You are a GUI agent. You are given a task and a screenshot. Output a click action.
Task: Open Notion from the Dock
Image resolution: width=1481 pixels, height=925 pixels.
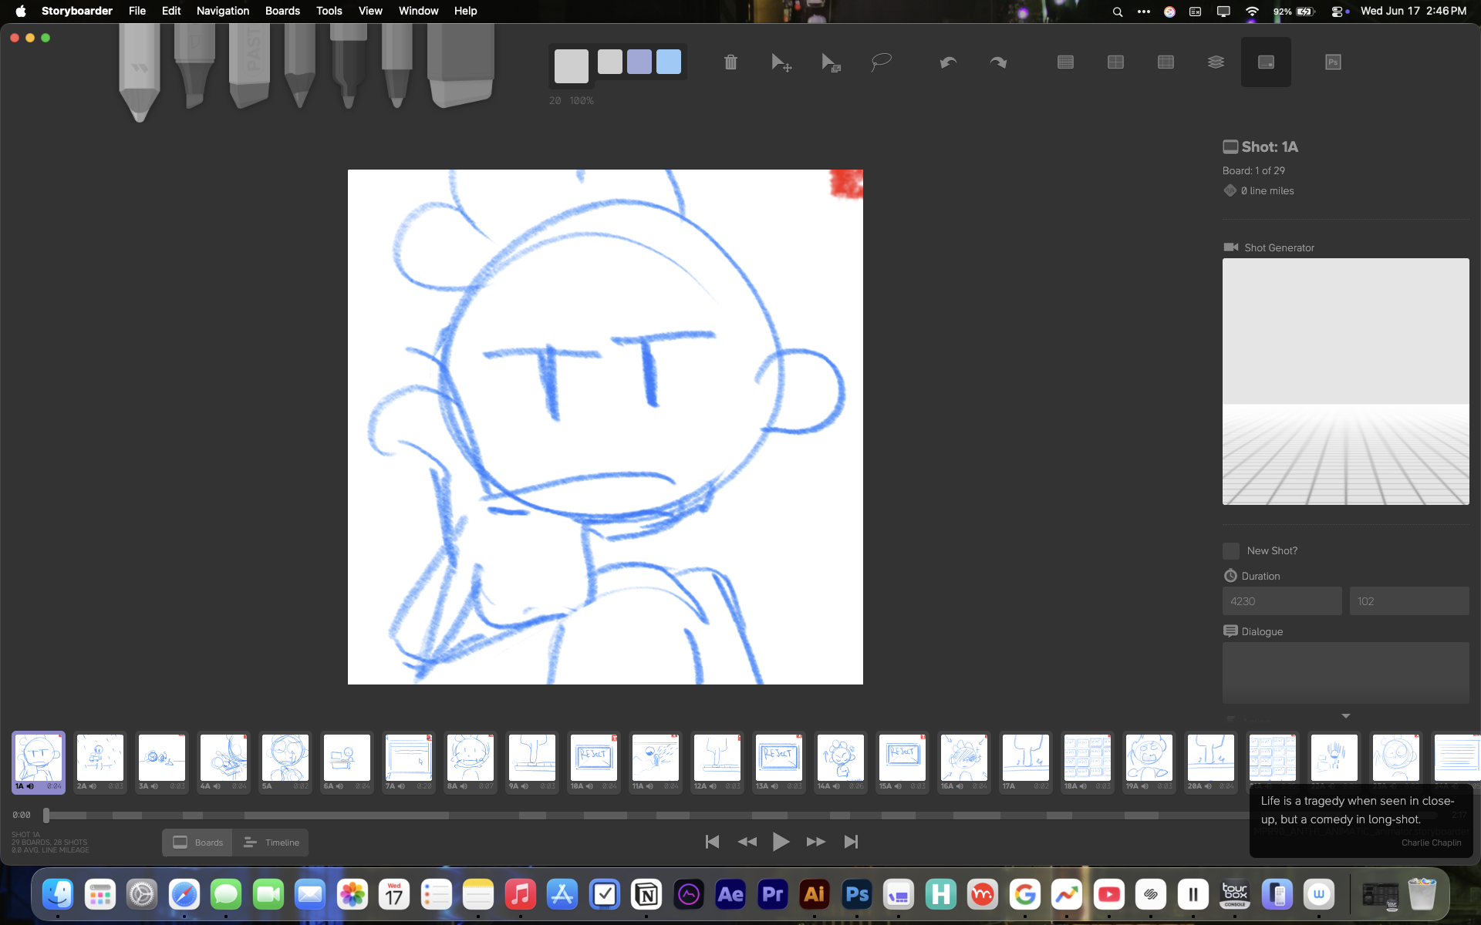(x=646, y=894)
